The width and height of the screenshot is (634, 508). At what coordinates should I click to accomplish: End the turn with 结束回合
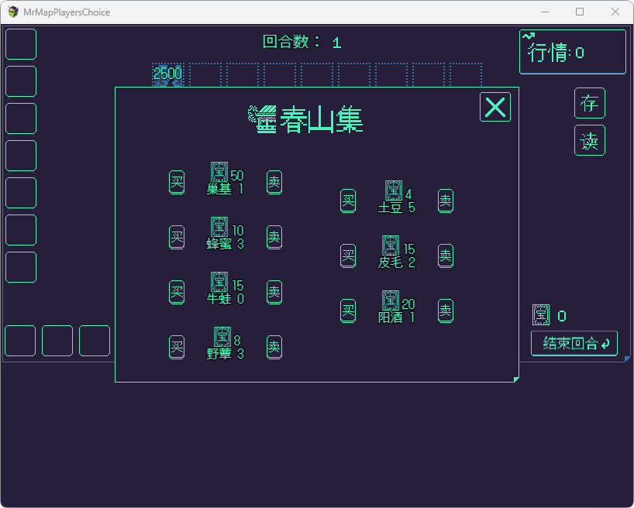pos(574,344)
